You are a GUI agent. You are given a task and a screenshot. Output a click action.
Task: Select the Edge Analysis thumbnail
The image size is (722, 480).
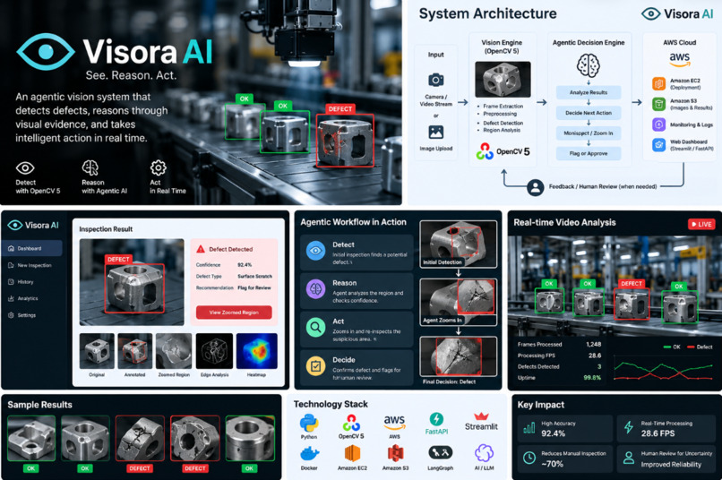pyautogui.click(x=214, y=351)
